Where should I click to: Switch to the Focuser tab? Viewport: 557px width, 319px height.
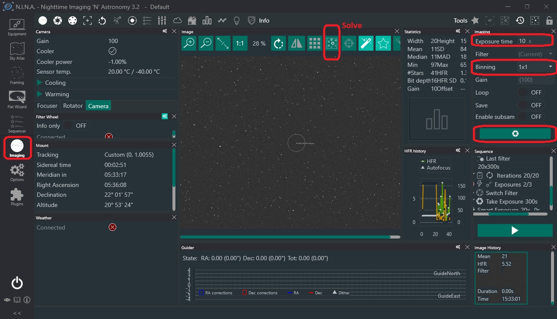(47, 106)
